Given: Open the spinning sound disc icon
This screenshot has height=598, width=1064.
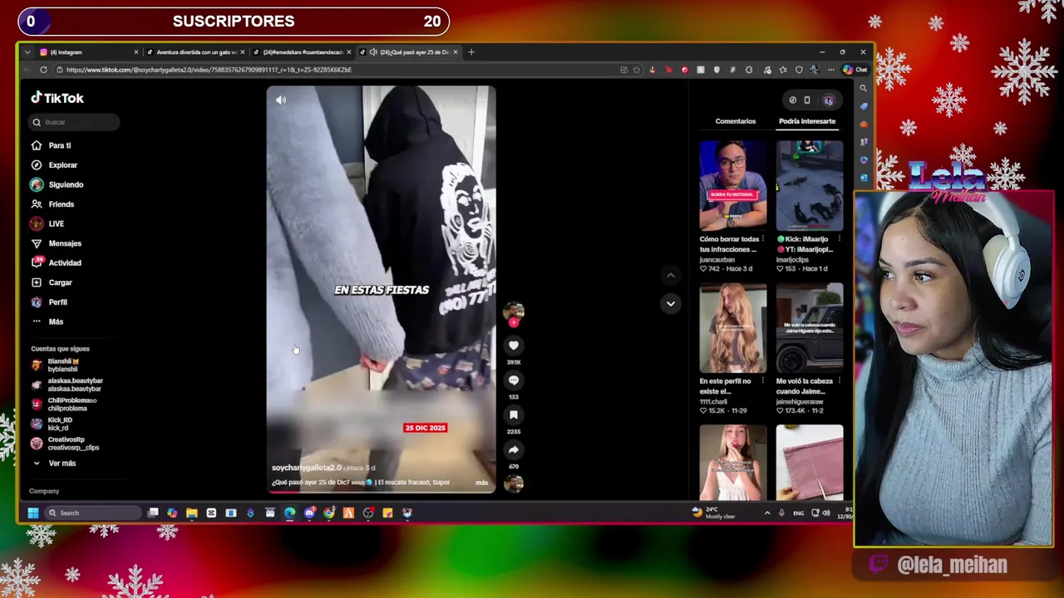Looking at the screenshot, I should click(x=514, y=483).
